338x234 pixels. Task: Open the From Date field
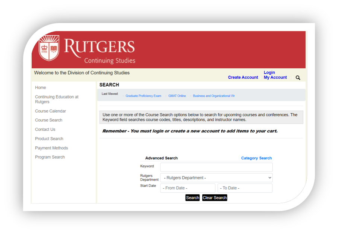click(187, 188)
